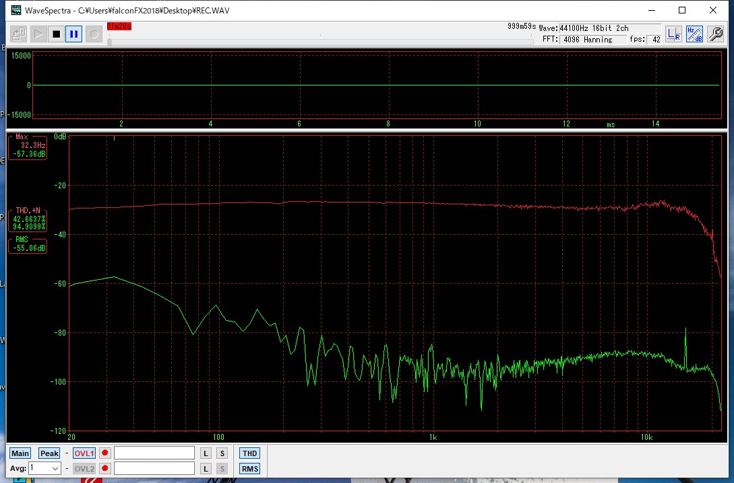The width and height of the screenshot is (734, 483).
Task: Click the L/R channel select icon
Action: tap(673, 34)
